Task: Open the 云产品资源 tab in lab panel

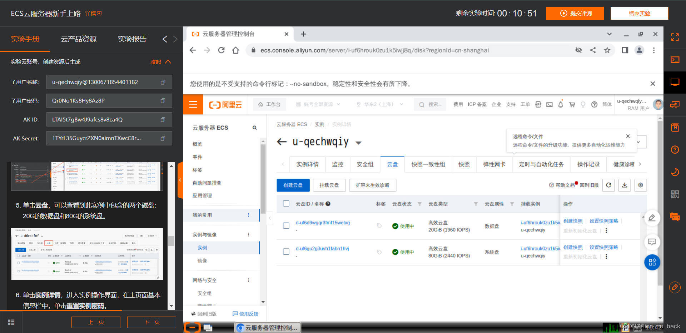Action: (79, 39)
